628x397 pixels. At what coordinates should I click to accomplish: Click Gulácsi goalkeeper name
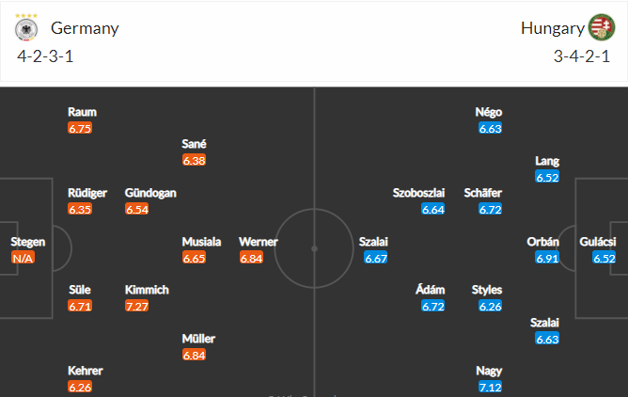pos(598,242)
